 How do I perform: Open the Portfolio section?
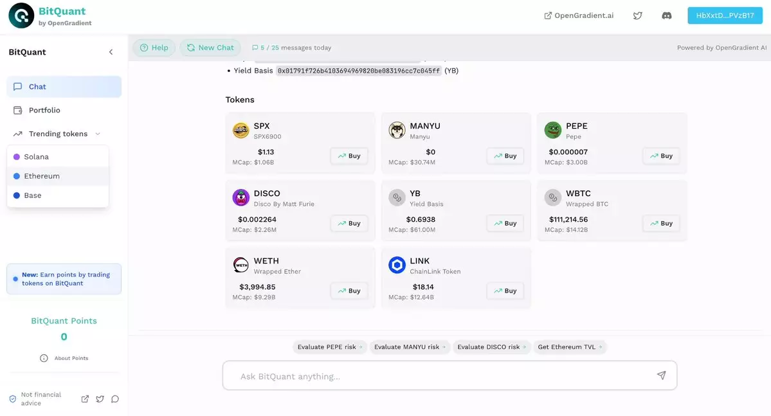[x=44, y=110]
